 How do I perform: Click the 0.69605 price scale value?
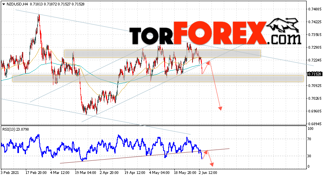315,111
